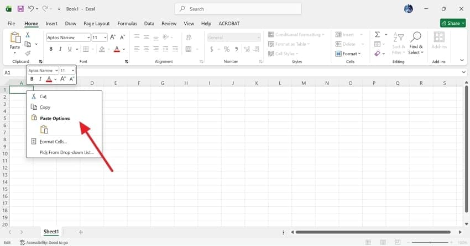Click the Format icon in Cells group

[338, 54]
